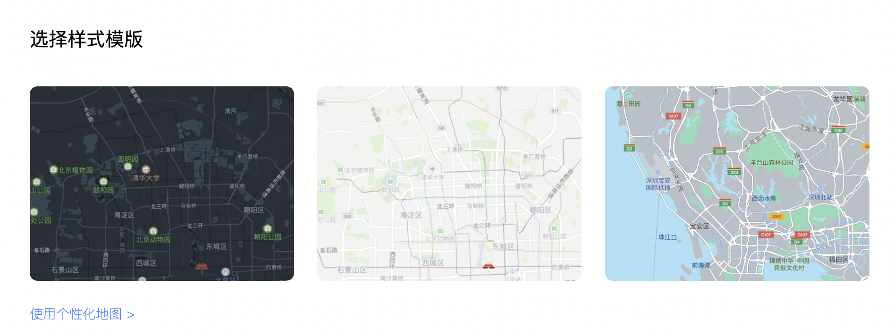Pick the colorful Shenzhen map template
This screenshot has height=336, width=894.
(x=737, y=184)
